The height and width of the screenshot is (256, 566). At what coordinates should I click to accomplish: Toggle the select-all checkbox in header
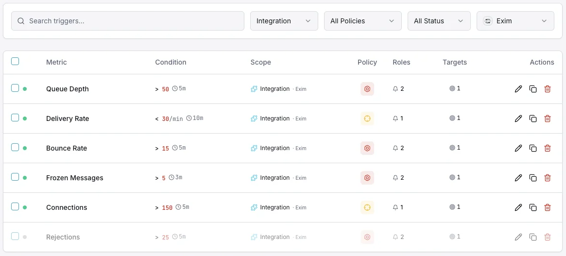point(15,61)
